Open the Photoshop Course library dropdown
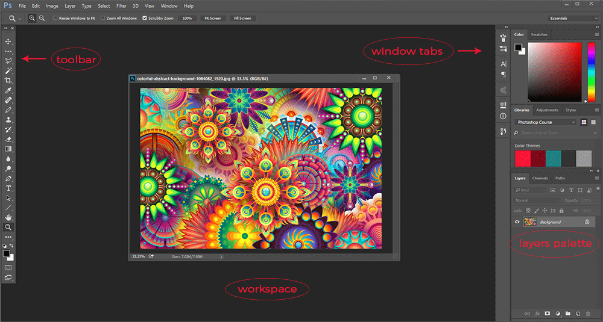This screenshot has width=603, height=322. pos(545,122)
